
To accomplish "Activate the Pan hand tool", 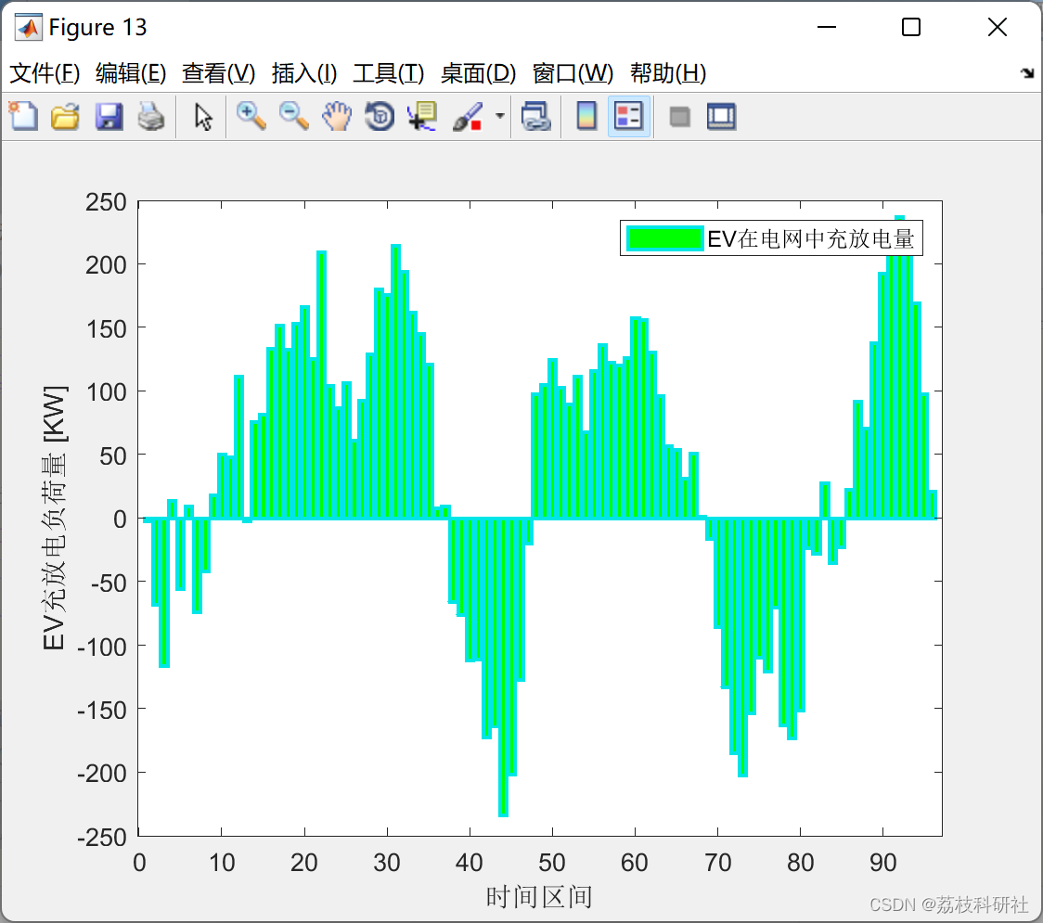I will 337,116.
